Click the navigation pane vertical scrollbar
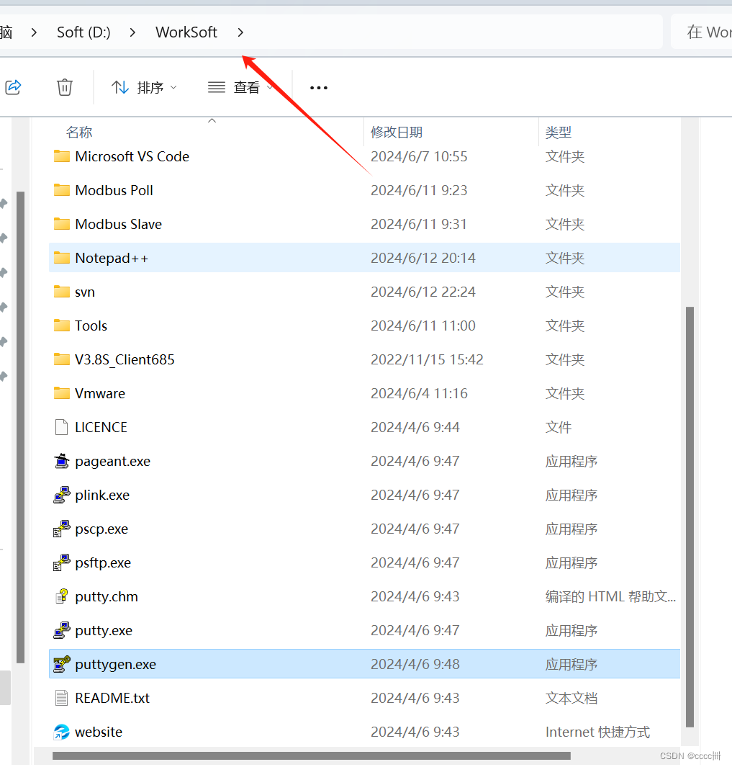The width and height of the screenshot is (732, 767). [21, 427]
